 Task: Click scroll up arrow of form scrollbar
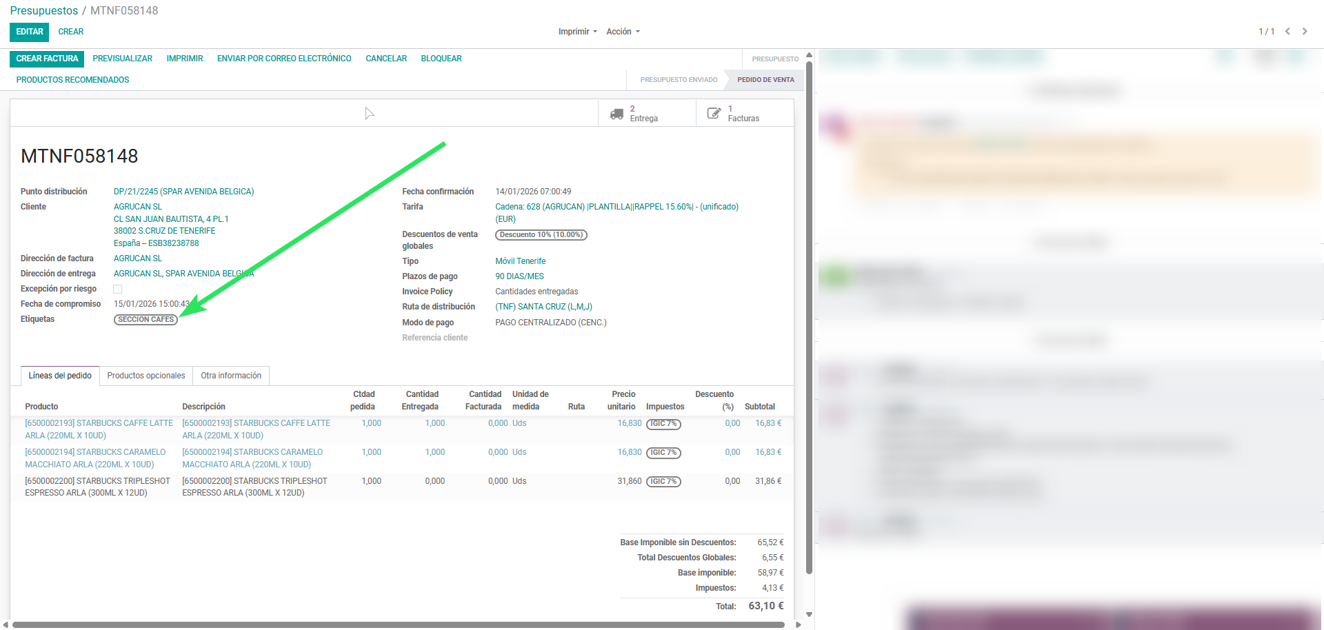[809, 55]
